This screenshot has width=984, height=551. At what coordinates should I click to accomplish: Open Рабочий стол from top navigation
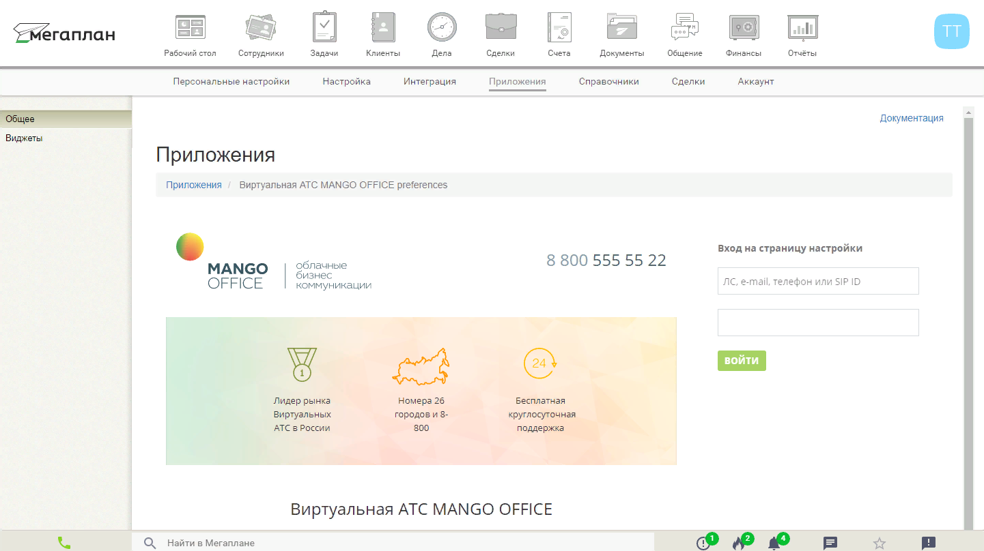tap(190, 35)
